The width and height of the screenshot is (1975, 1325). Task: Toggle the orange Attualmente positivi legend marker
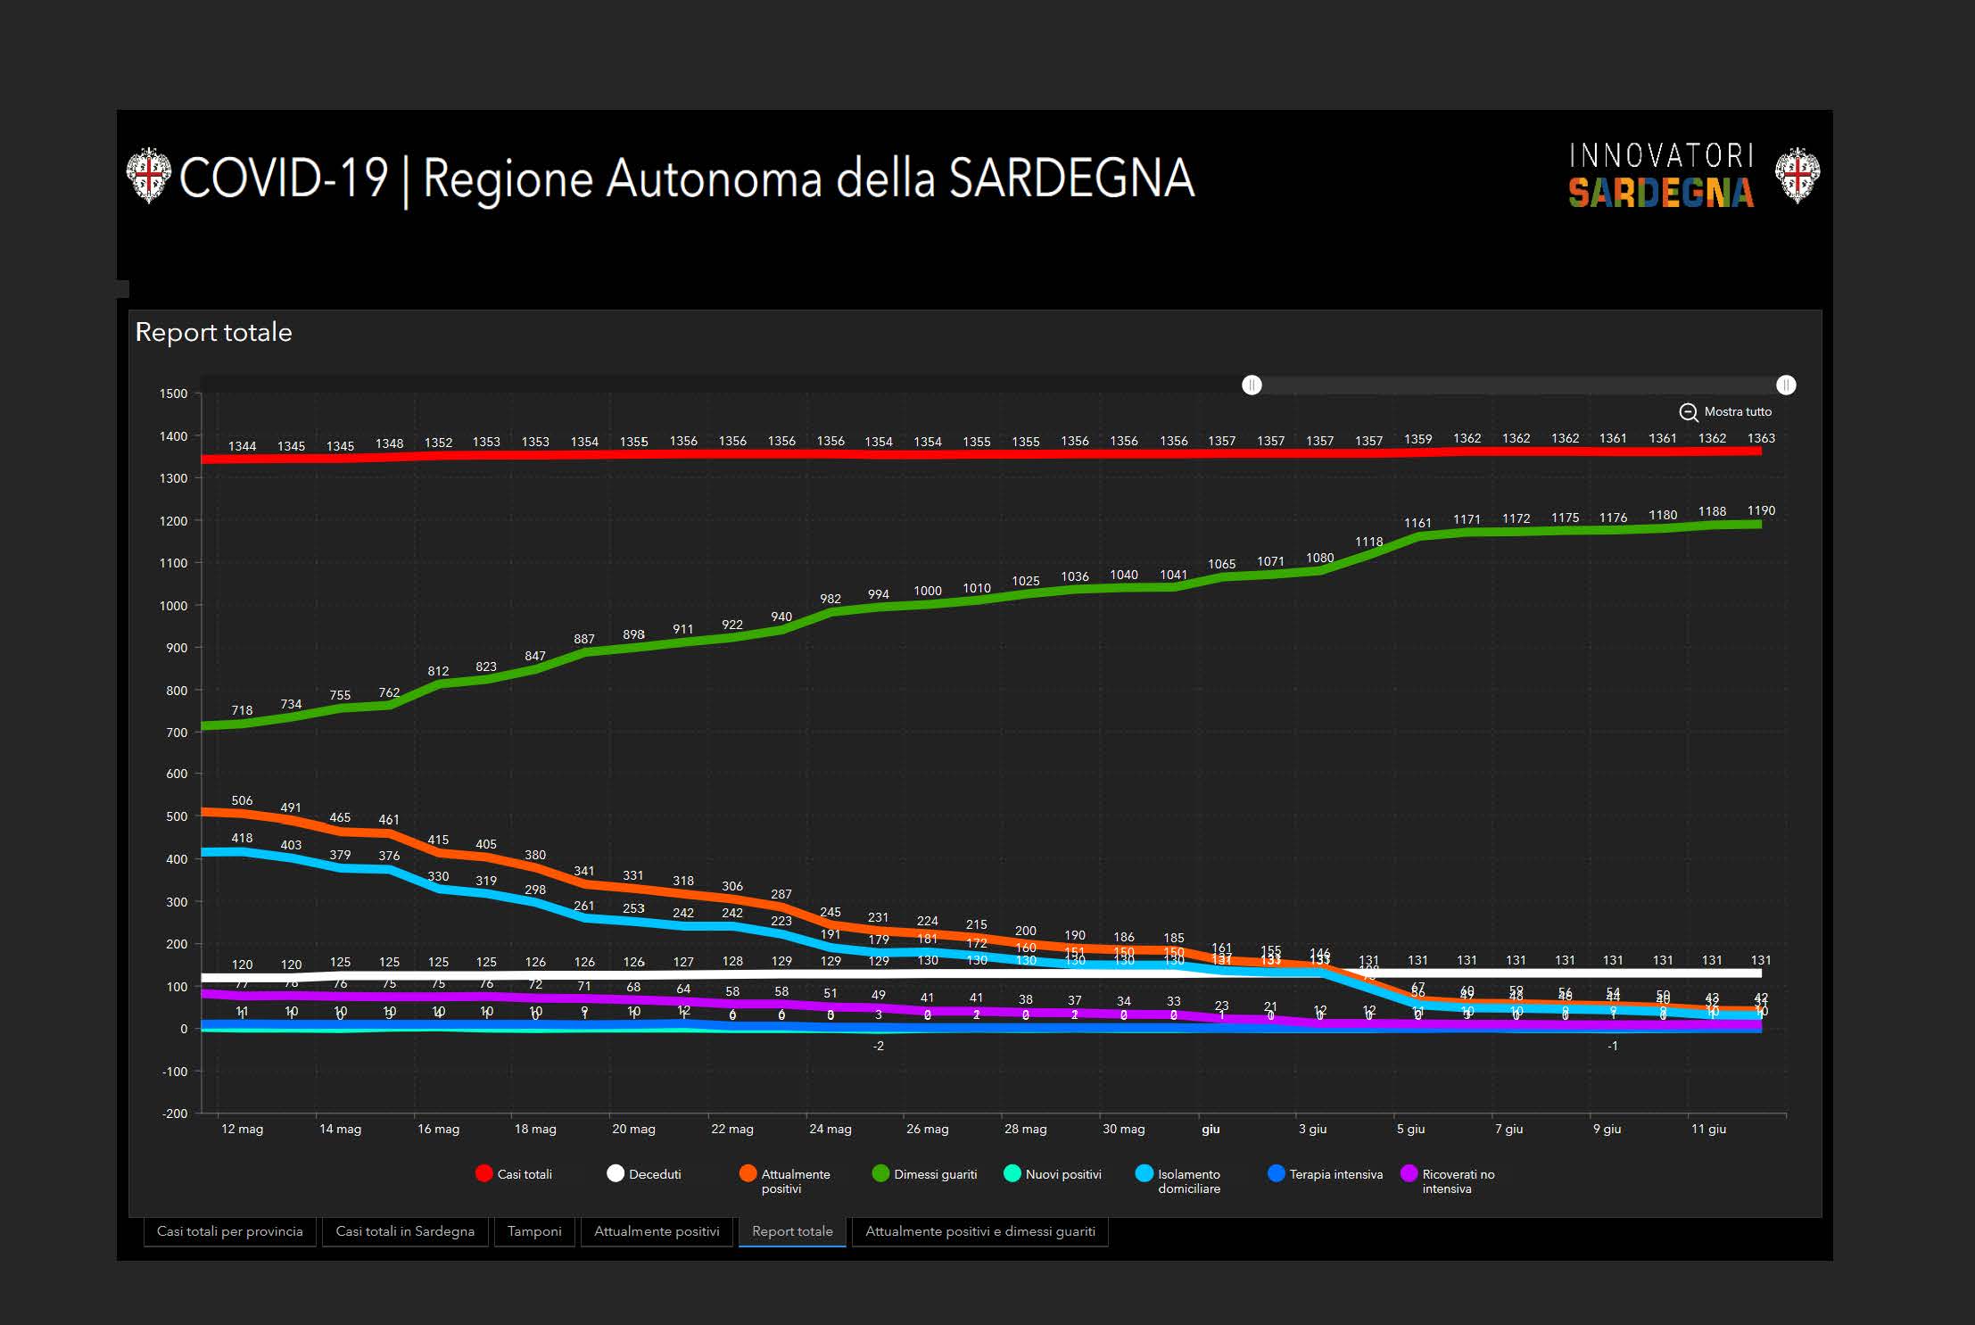point(748,1173)
